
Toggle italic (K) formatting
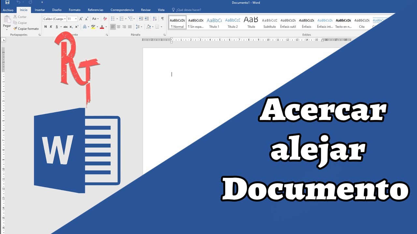point(51,27)
